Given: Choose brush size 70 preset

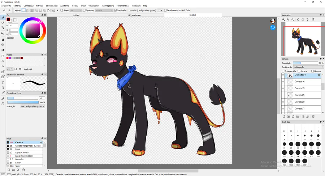Looking at the screenshot, I should [318, 144].
